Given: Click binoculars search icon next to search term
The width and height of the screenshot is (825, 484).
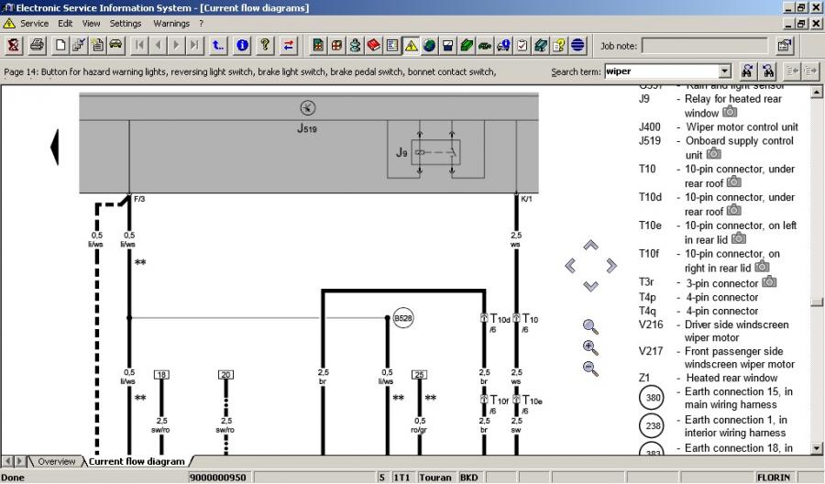Looking at the screenshot, I should (x=747, y=71).
